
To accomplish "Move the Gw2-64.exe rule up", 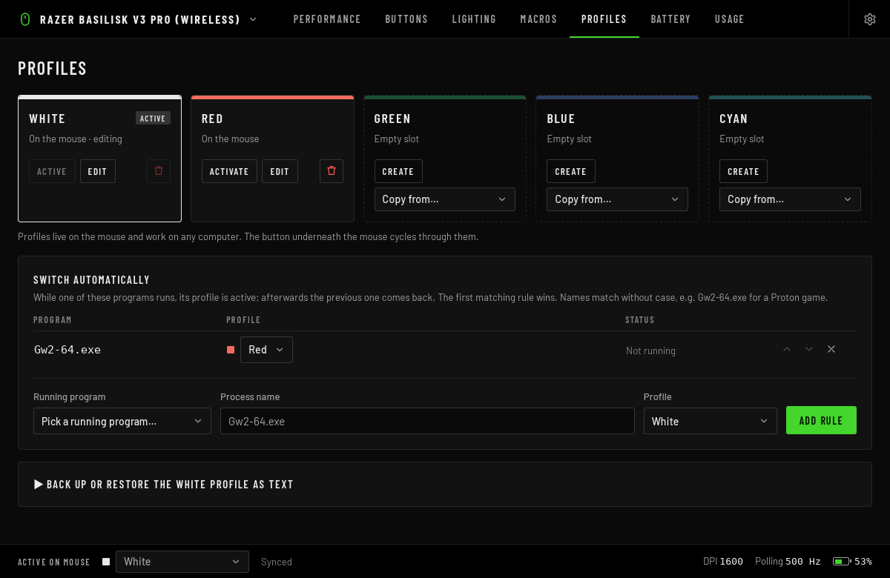I will click(x=787, y=349).
